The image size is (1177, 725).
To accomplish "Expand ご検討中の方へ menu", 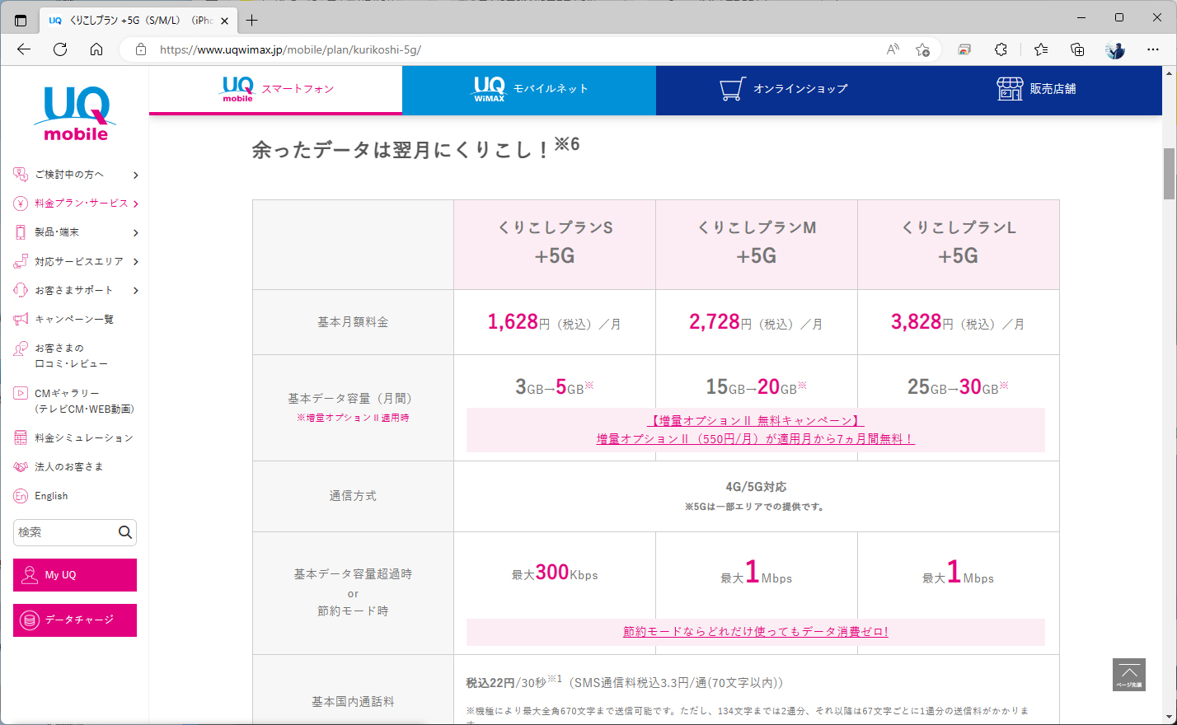I will [x=75, y=175].
